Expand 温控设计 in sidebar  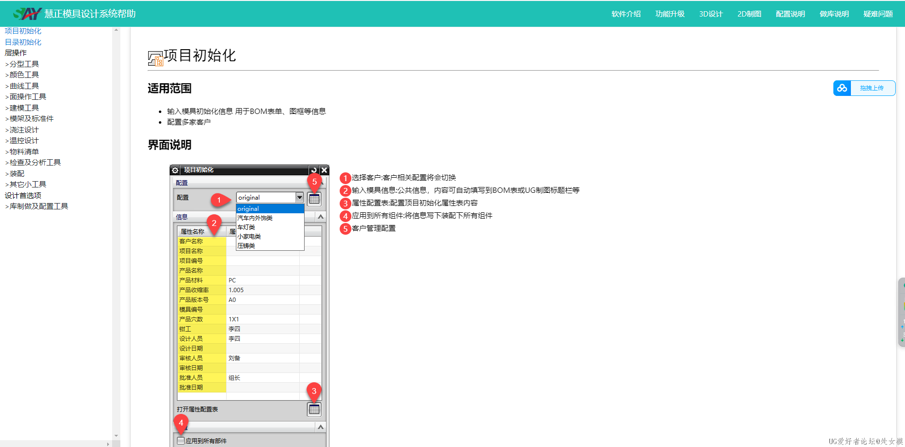point(22,140)
